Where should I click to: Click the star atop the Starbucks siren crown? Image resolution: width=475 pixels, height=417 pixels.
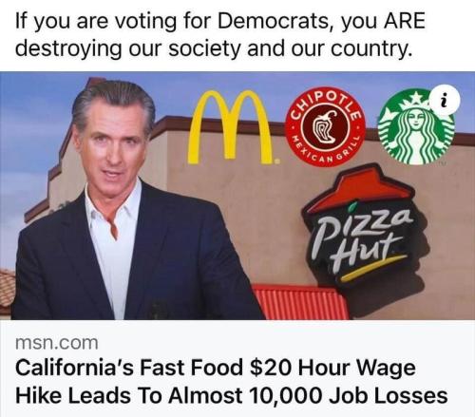[x=418, y=97]
